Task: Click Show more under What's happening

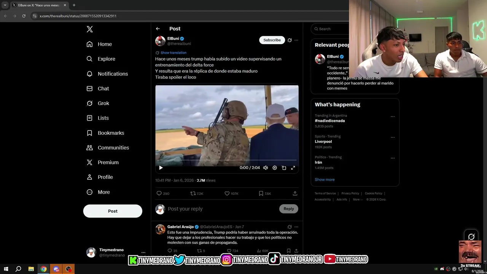Action: click(325, 180)
